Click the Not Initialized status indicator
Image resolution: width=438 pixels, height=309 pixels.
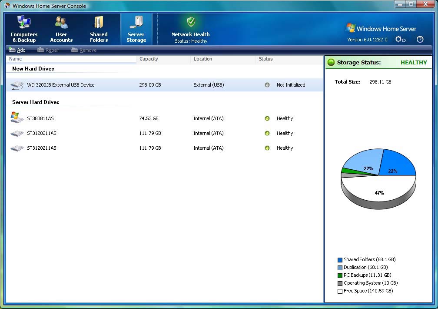tap(267, 85)
